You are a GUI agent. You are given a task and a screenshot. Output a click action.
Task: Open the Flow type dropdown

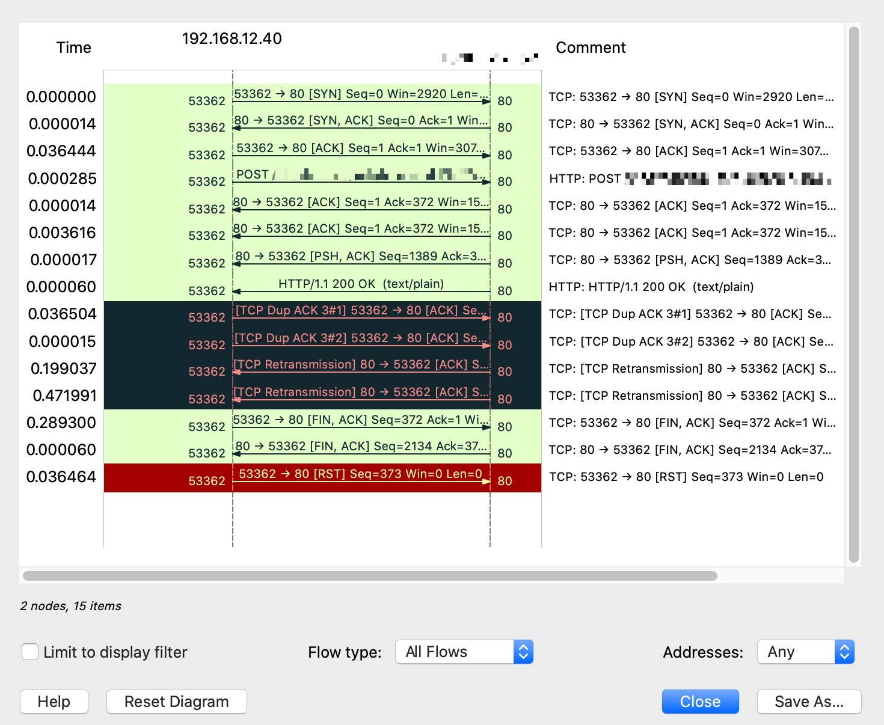pyautogui.click(x=464, y=652)
